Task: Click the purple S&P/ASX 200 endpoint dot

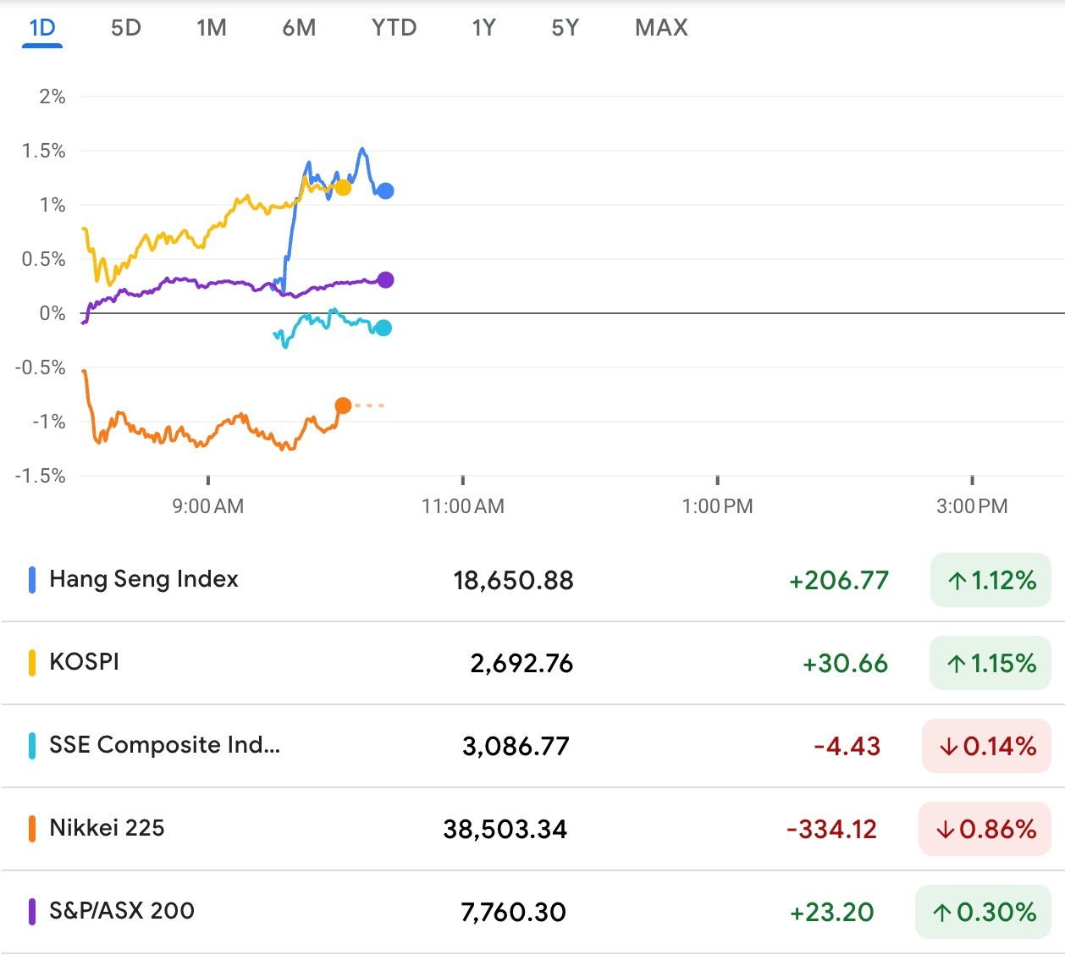Action: [385, 280]
